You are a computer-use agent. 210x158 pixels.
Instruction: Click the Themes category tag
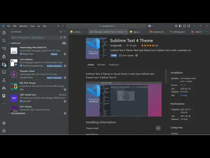click(x=175, y=133)
